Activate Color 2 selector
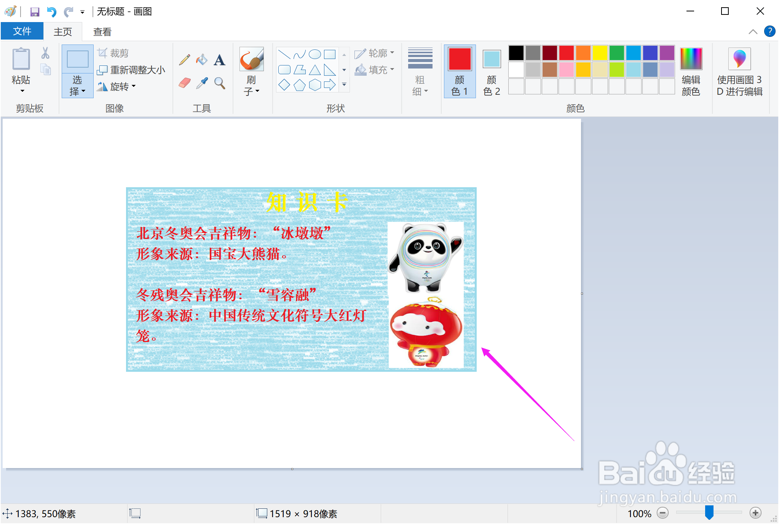Image resolution: width=779 pixels, height=524 pixels. click(x=492, y=71)
